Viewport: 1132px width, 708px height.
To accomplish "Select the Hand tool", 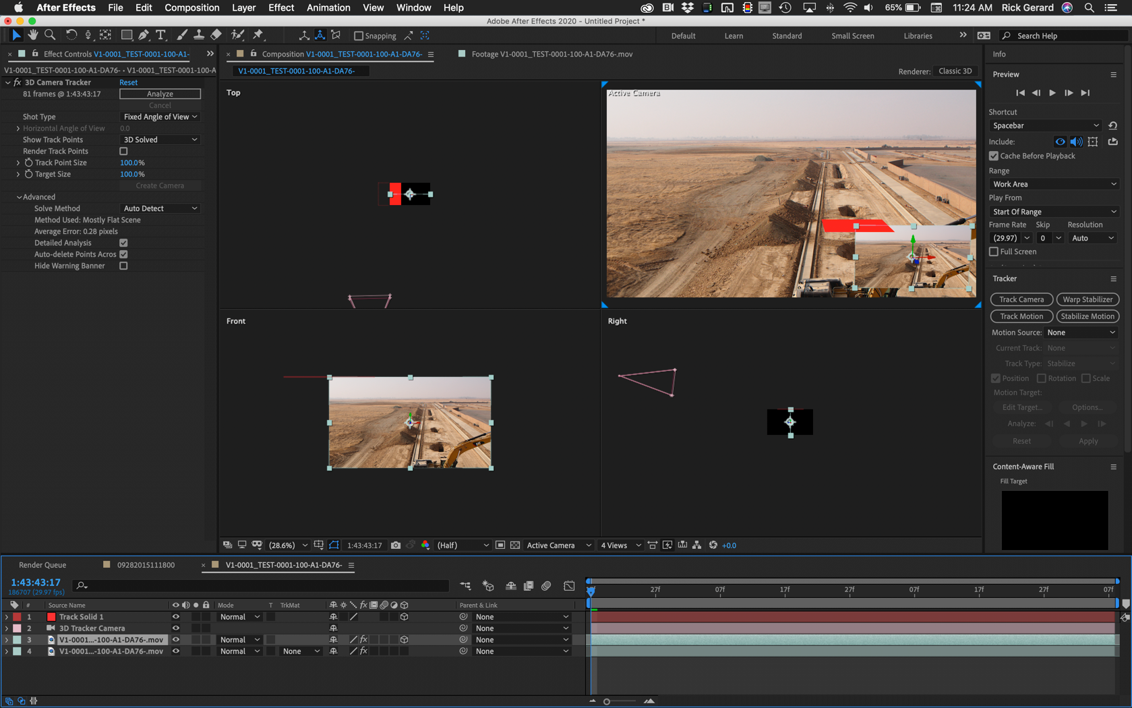I will 32,35.
